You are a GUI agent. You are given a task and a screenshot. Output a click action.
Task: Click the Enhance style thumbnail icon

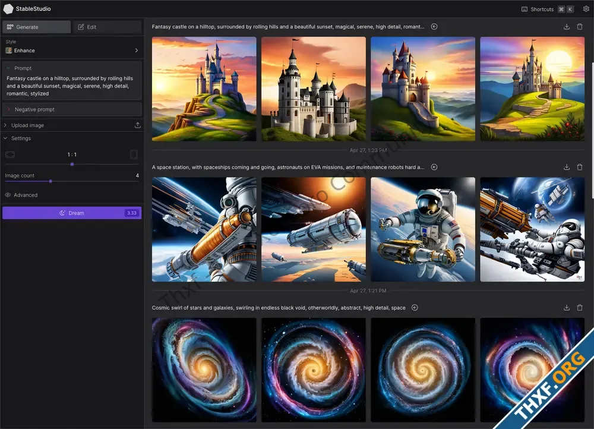coord(9,51)
